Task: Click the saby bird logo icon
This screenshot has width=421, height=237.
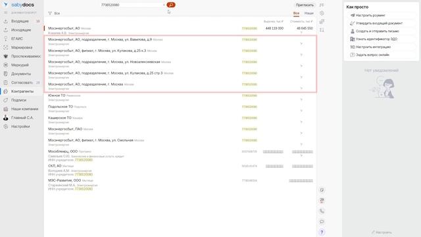Action: [6, 5]
